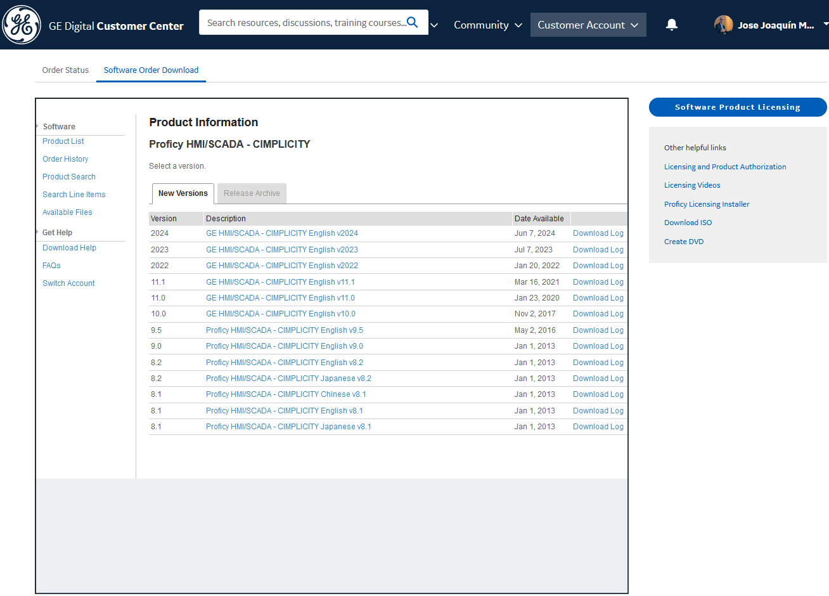Open Proficy CIMPLICITY Japanese v8.2
The image size is (829, 596).
pyautogui.click(x=288, y=379)
